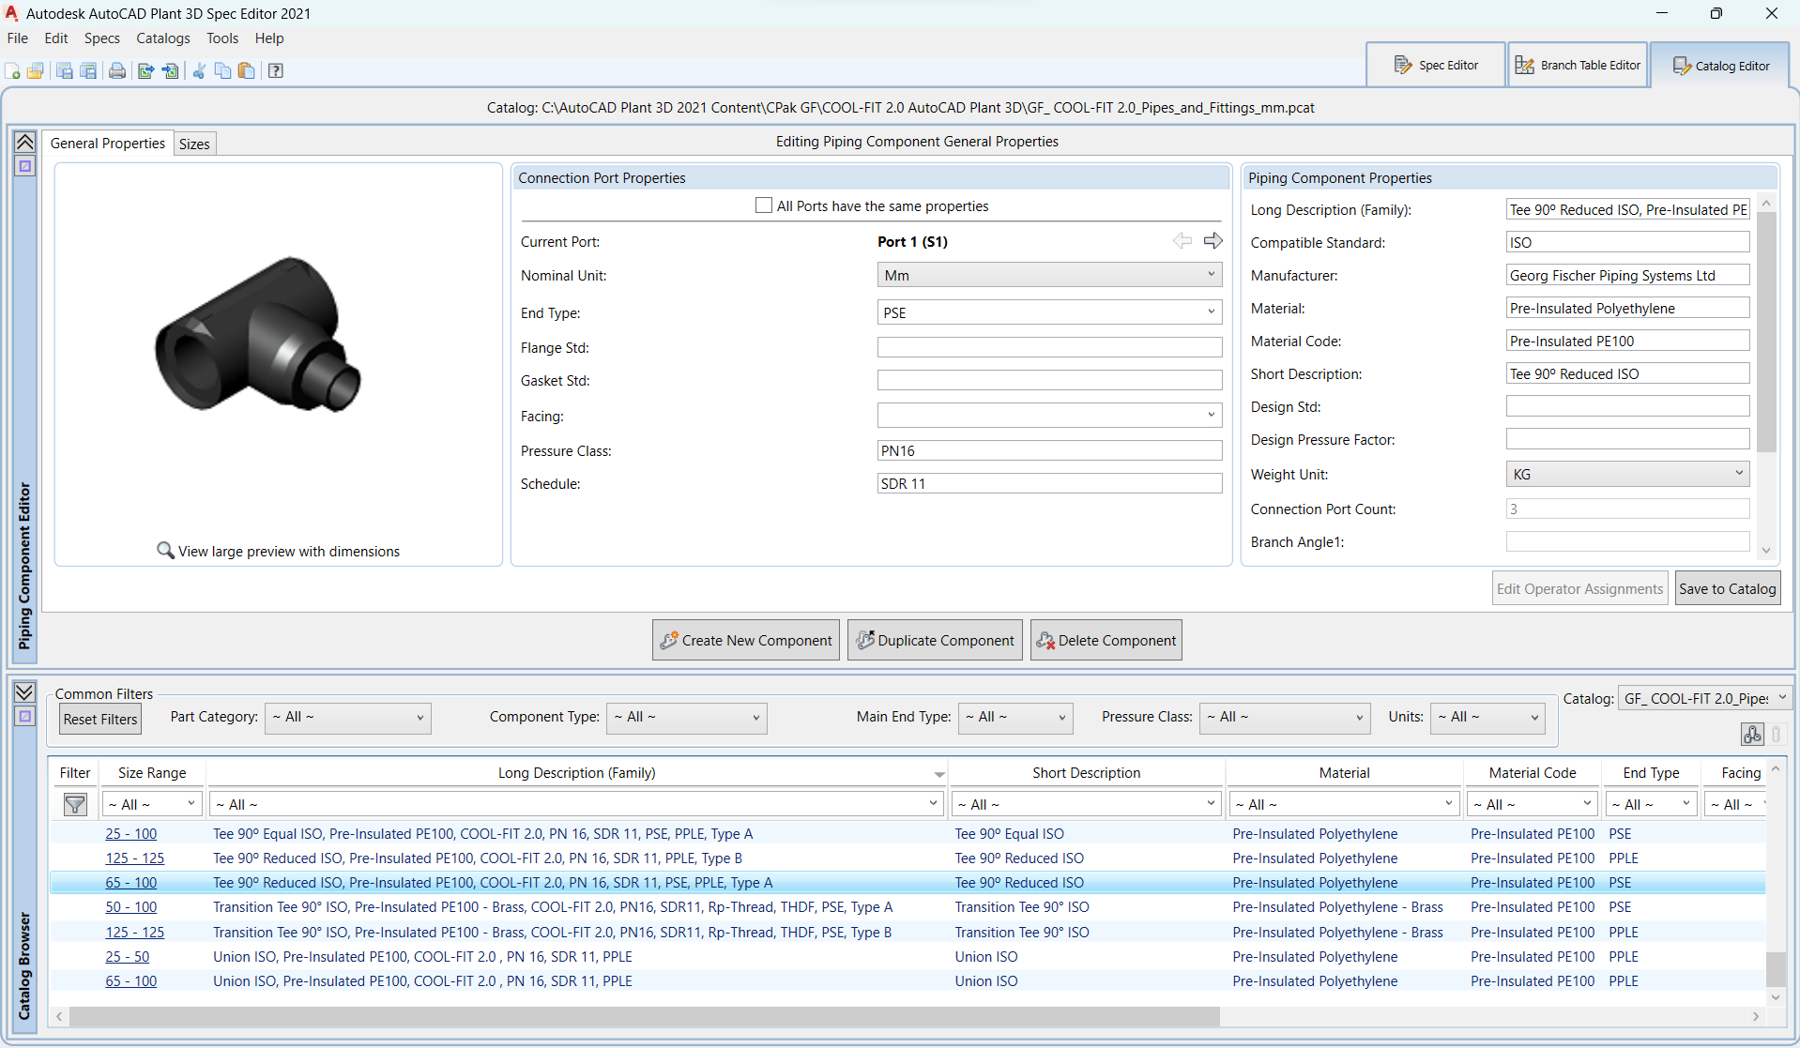
Task: Click the scissors Cut icon
Action: click(199, 71)
